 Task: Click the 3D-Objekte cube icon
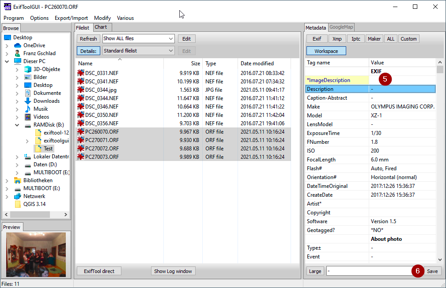tap(28, 69)
